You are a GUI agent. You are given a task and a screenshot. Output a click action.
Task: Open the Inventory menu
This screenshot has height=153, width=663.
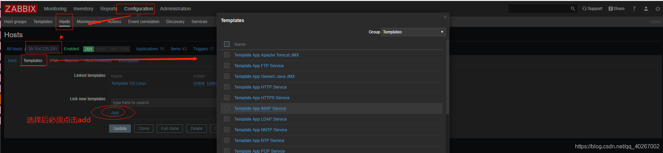83,9
